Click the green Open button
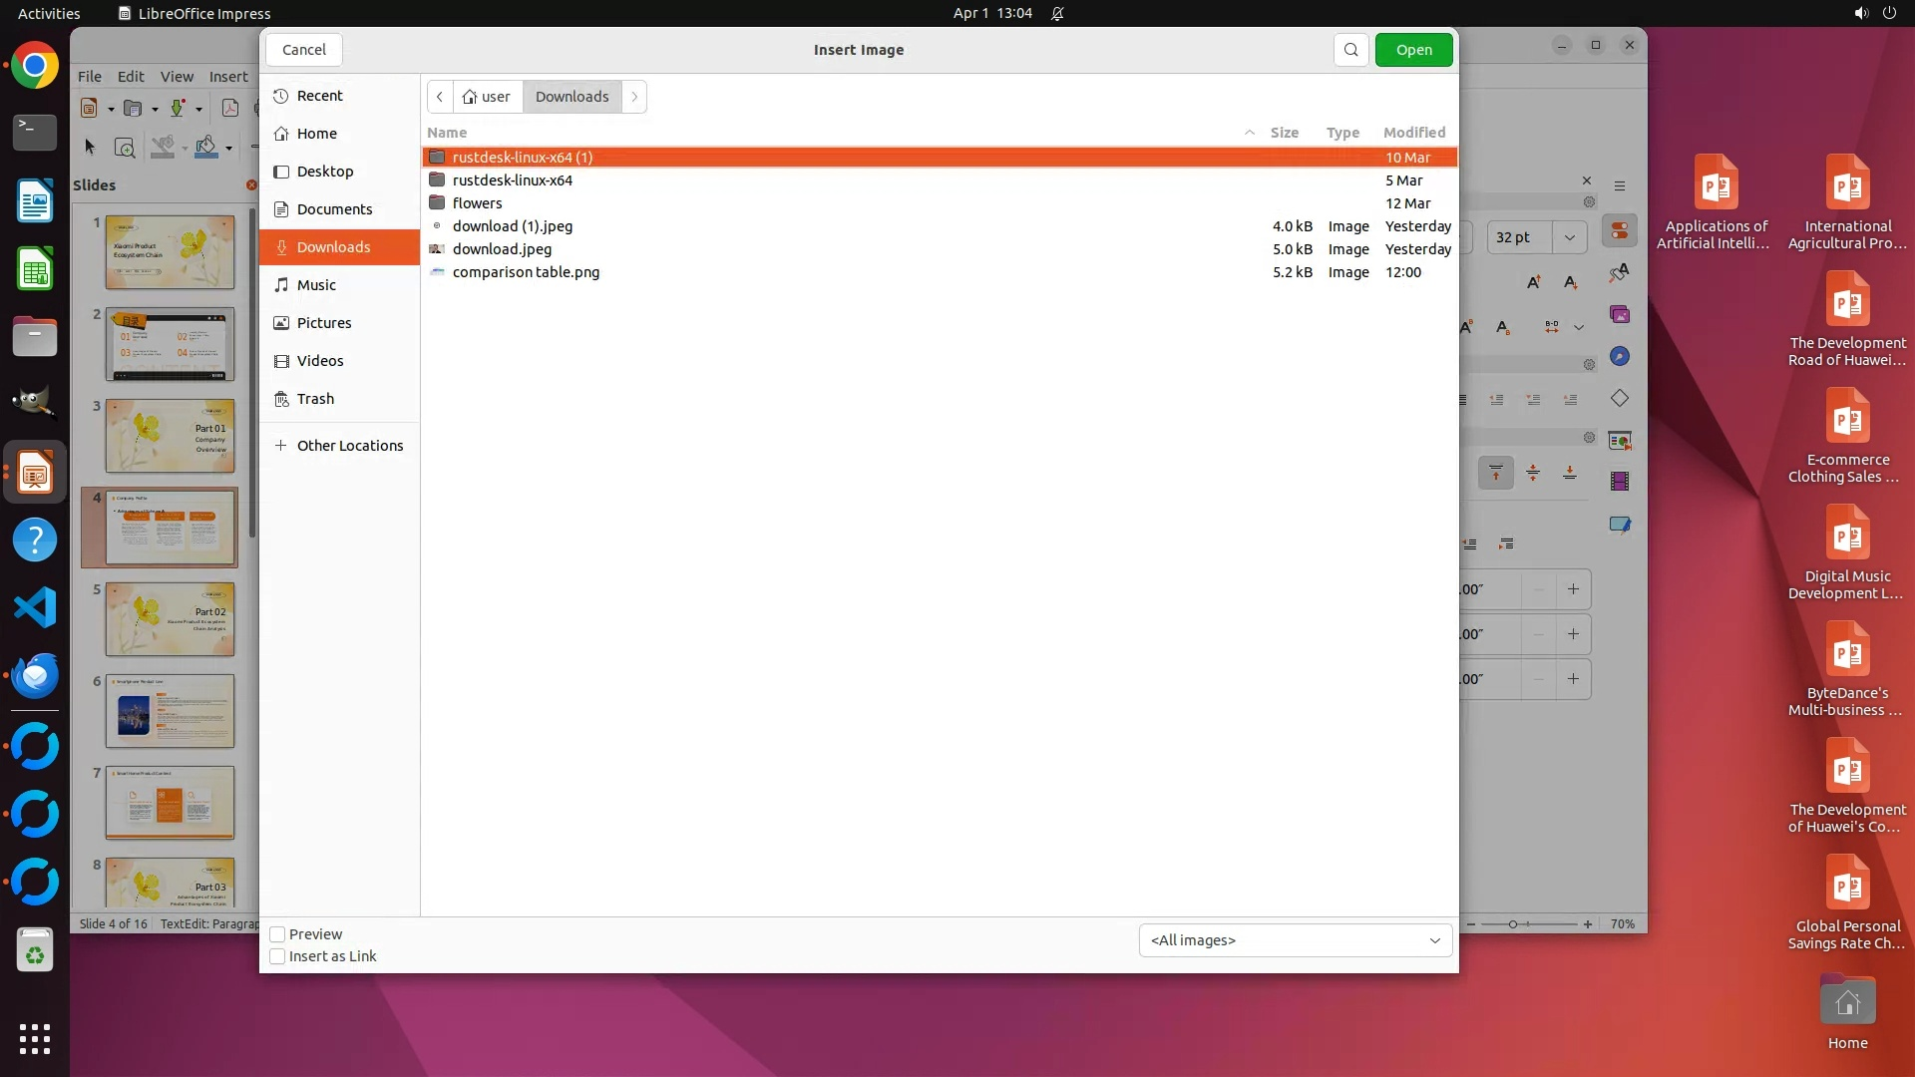1915x1077 pixels. point(1413,50)
